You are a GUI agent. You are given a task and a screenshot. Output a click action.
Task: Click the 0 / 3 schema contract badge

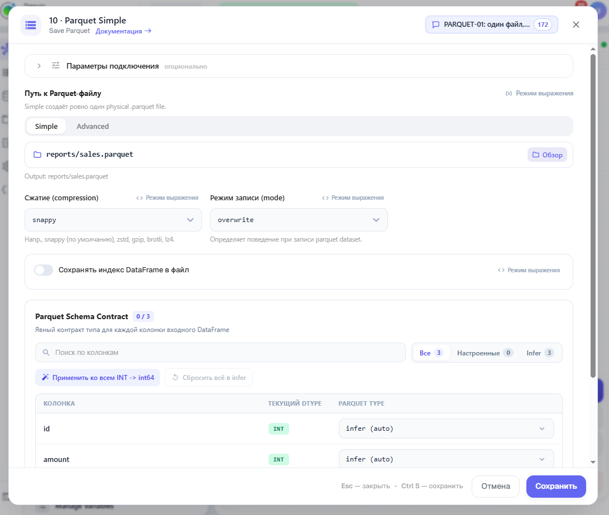(x=143, y=316)
